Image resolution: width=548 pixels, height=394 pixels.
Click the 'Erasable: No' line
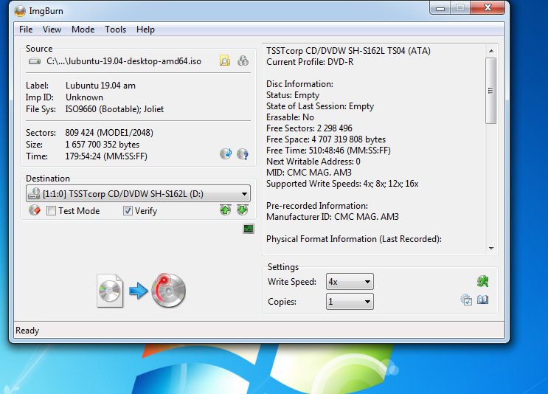(290, 117)
